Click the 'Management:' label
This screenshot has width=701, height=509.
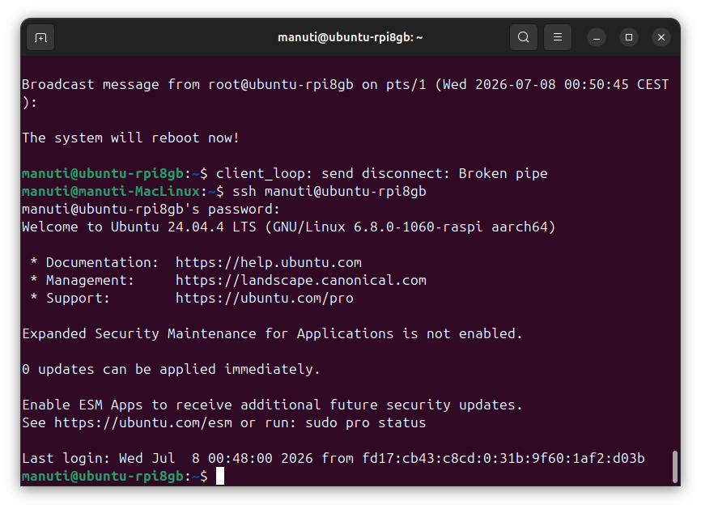(x=90, y=281)
